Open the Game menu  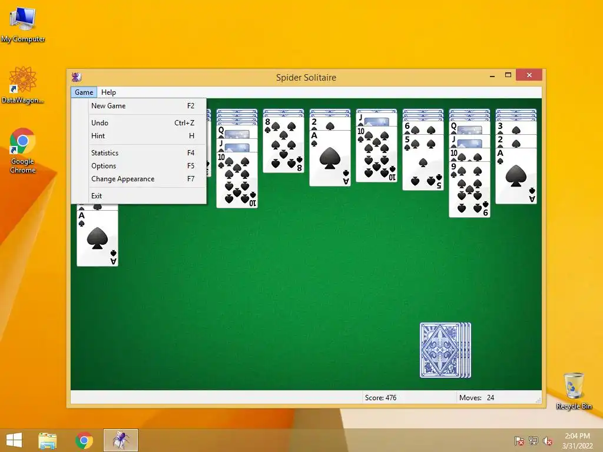click(84, 92)
